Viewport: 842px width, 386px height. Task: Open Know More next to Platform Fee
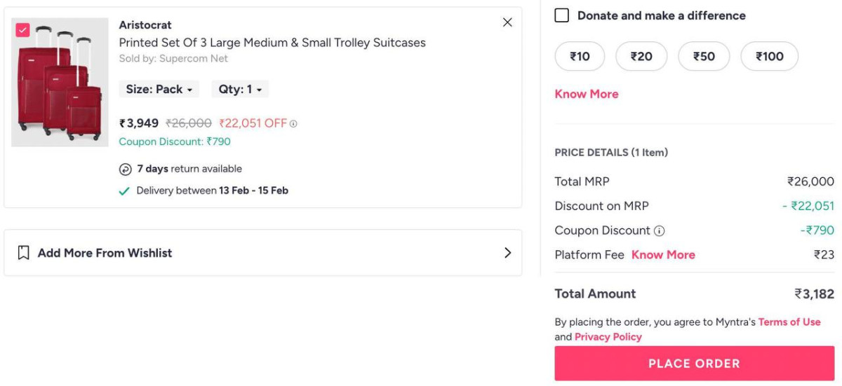[663, 255]
